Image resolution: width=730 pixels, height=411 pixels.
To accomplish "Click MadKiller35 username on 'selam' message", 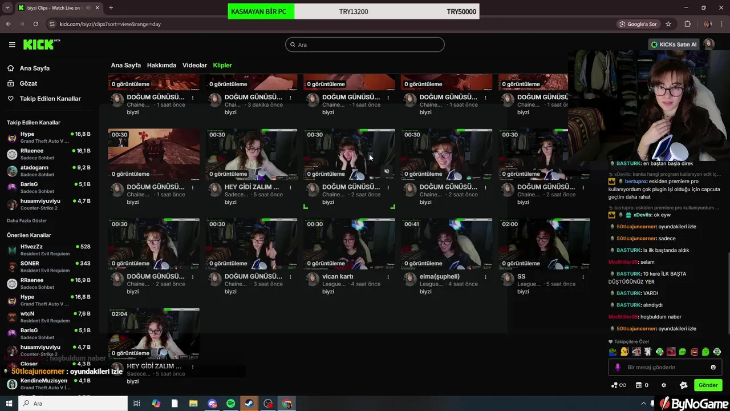I will [x=623, y=262].
